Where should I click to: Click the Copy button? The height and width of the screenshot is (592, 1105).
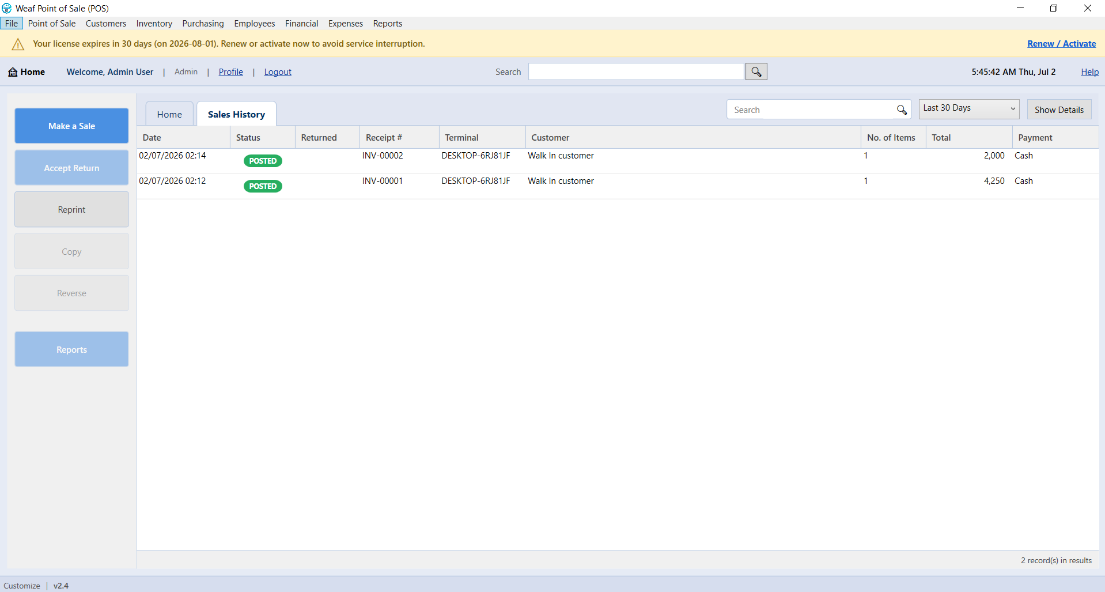point(71,251)
